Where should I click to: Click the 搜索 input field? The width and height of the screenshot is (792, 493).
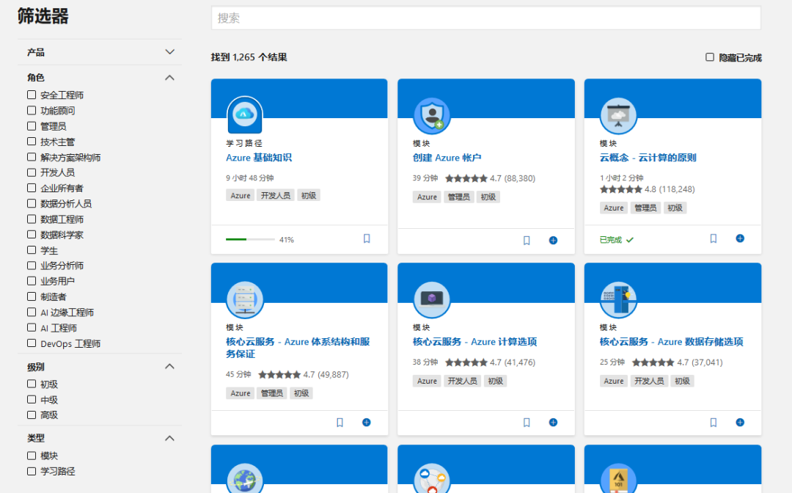(486, 18)
